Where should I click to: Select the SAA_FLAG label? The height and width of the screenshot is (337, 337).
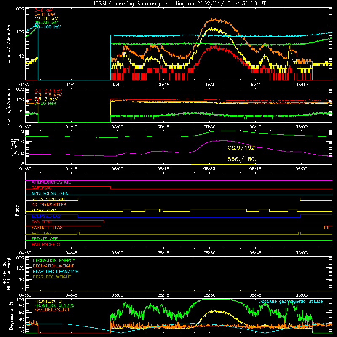pyautogui.click(x=41, y=222)
